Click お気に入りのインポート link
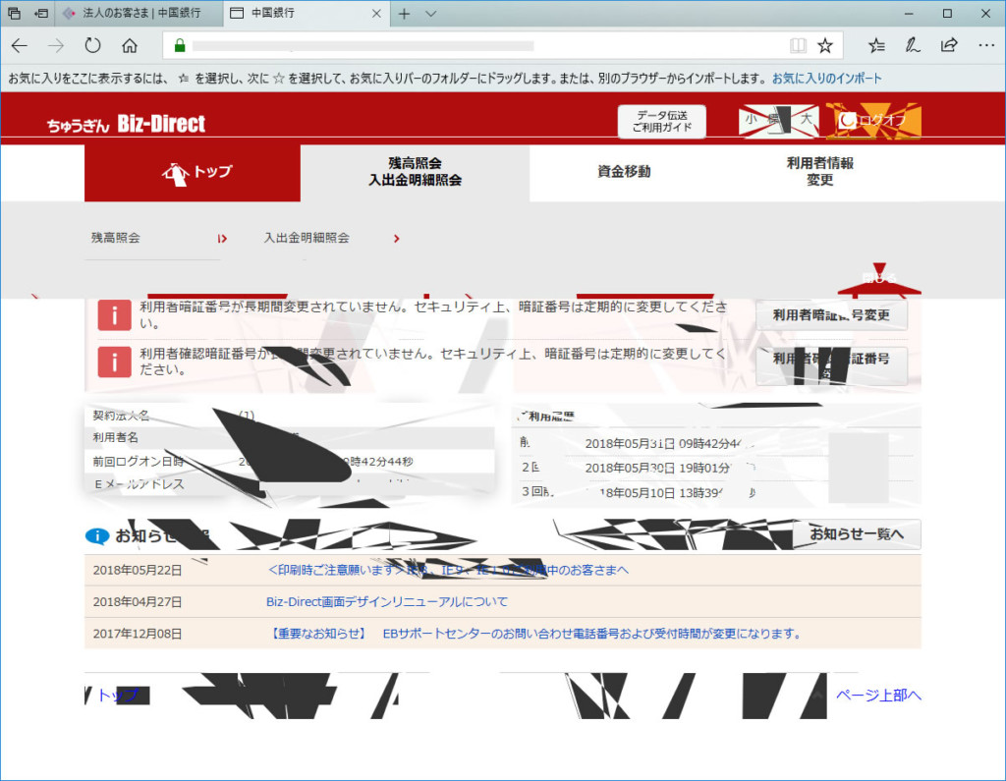The image size is (1006, 781). pos(826,79)
